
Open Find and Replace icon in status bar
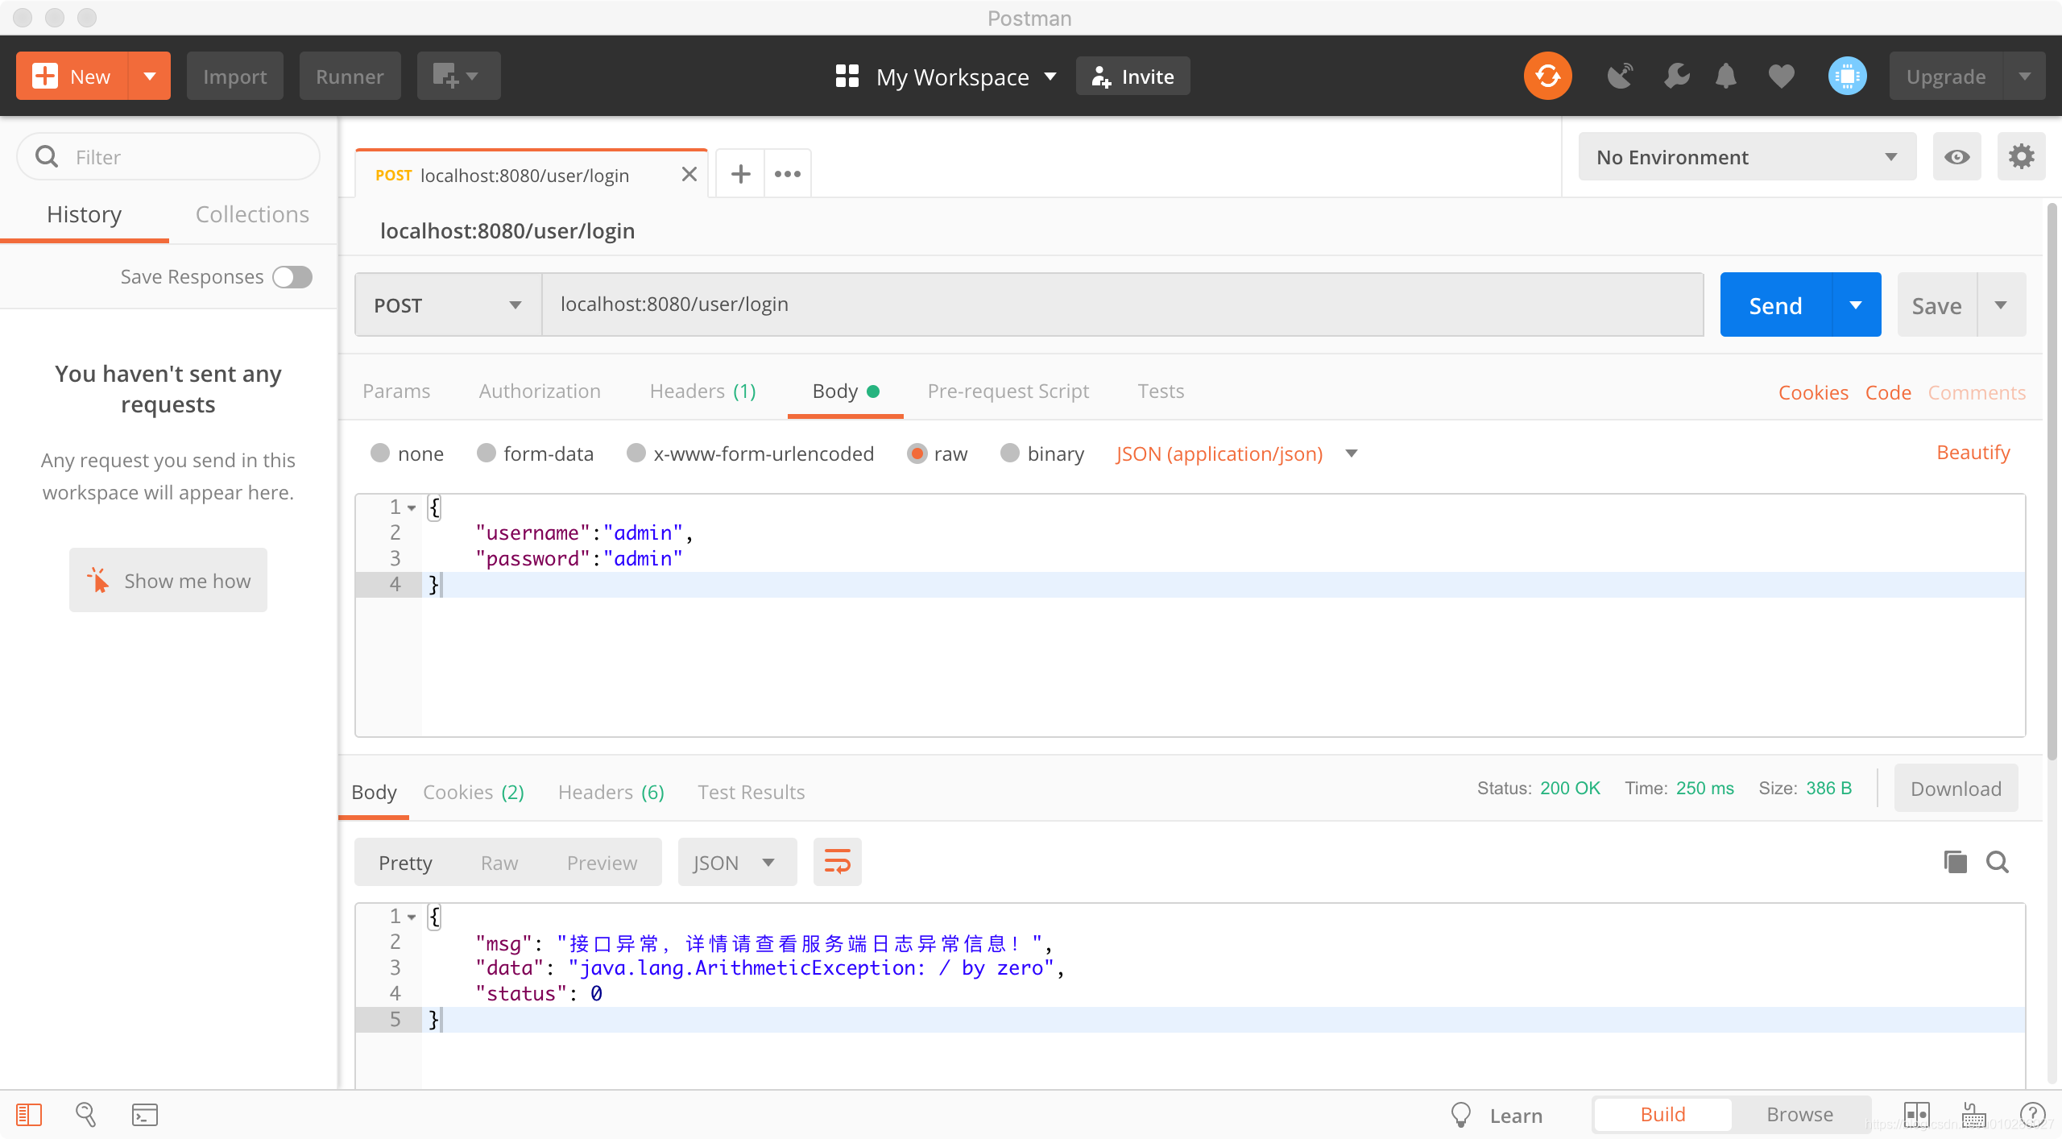(x=85, y=1115)
